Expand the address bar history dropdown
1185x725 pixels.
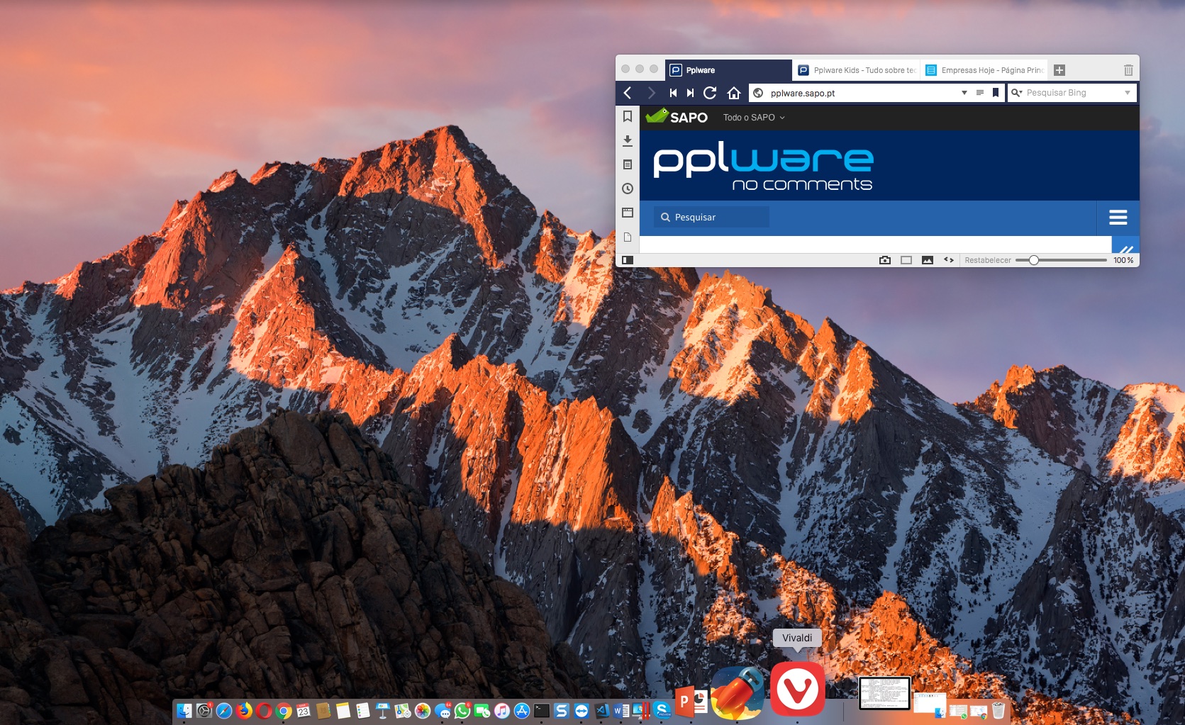tap(964, 93)
